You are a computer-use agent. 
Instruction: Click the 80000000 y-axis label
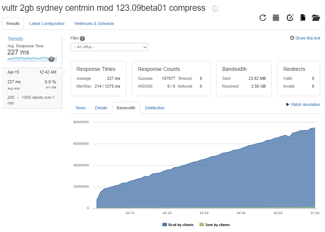81,122
